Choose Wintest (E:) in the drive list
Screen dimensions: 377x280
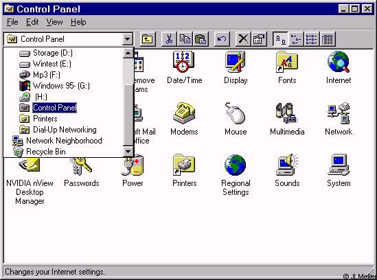(x=63, y=64)
